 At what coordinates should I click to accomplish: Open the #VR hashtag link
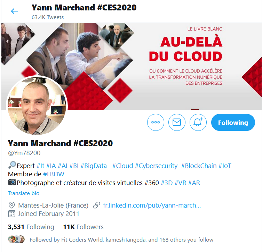click(180, 183)
